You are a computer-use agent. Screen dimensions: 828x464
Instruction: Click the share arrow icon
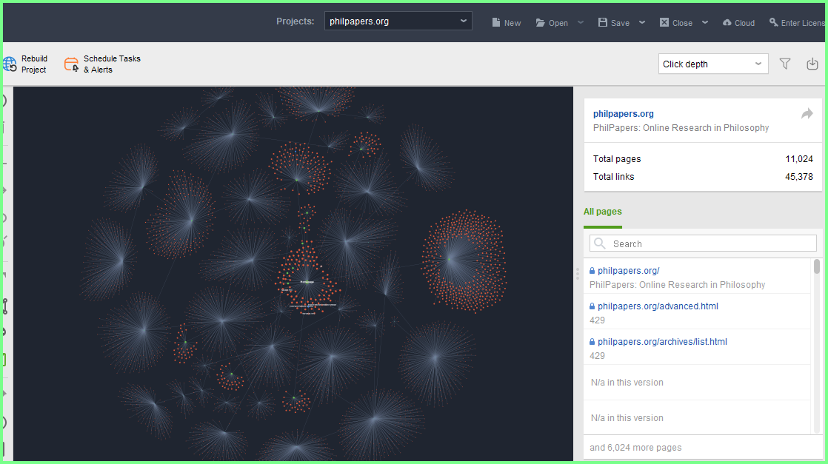[807, 113]
